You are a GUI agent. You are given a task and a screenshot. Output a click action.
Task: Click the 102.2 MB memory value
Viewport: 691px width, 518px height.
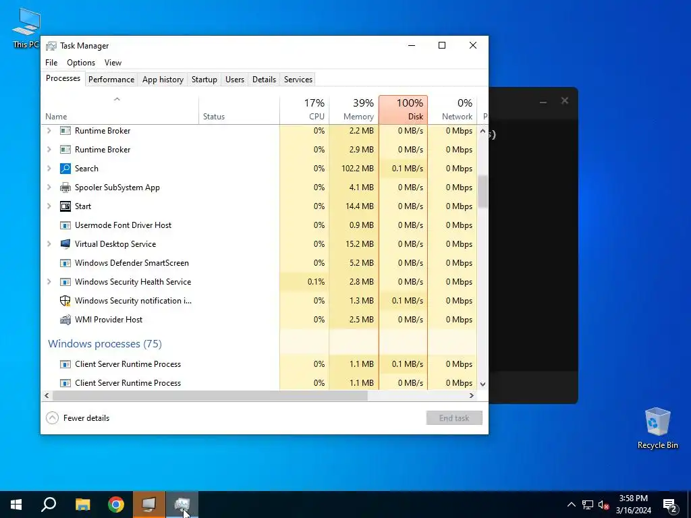pos(358,169)
